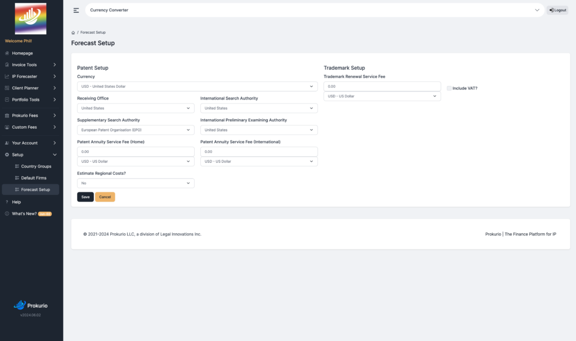
Task: Click the Custom Fees sidebar icon
Action: [7, 128]
